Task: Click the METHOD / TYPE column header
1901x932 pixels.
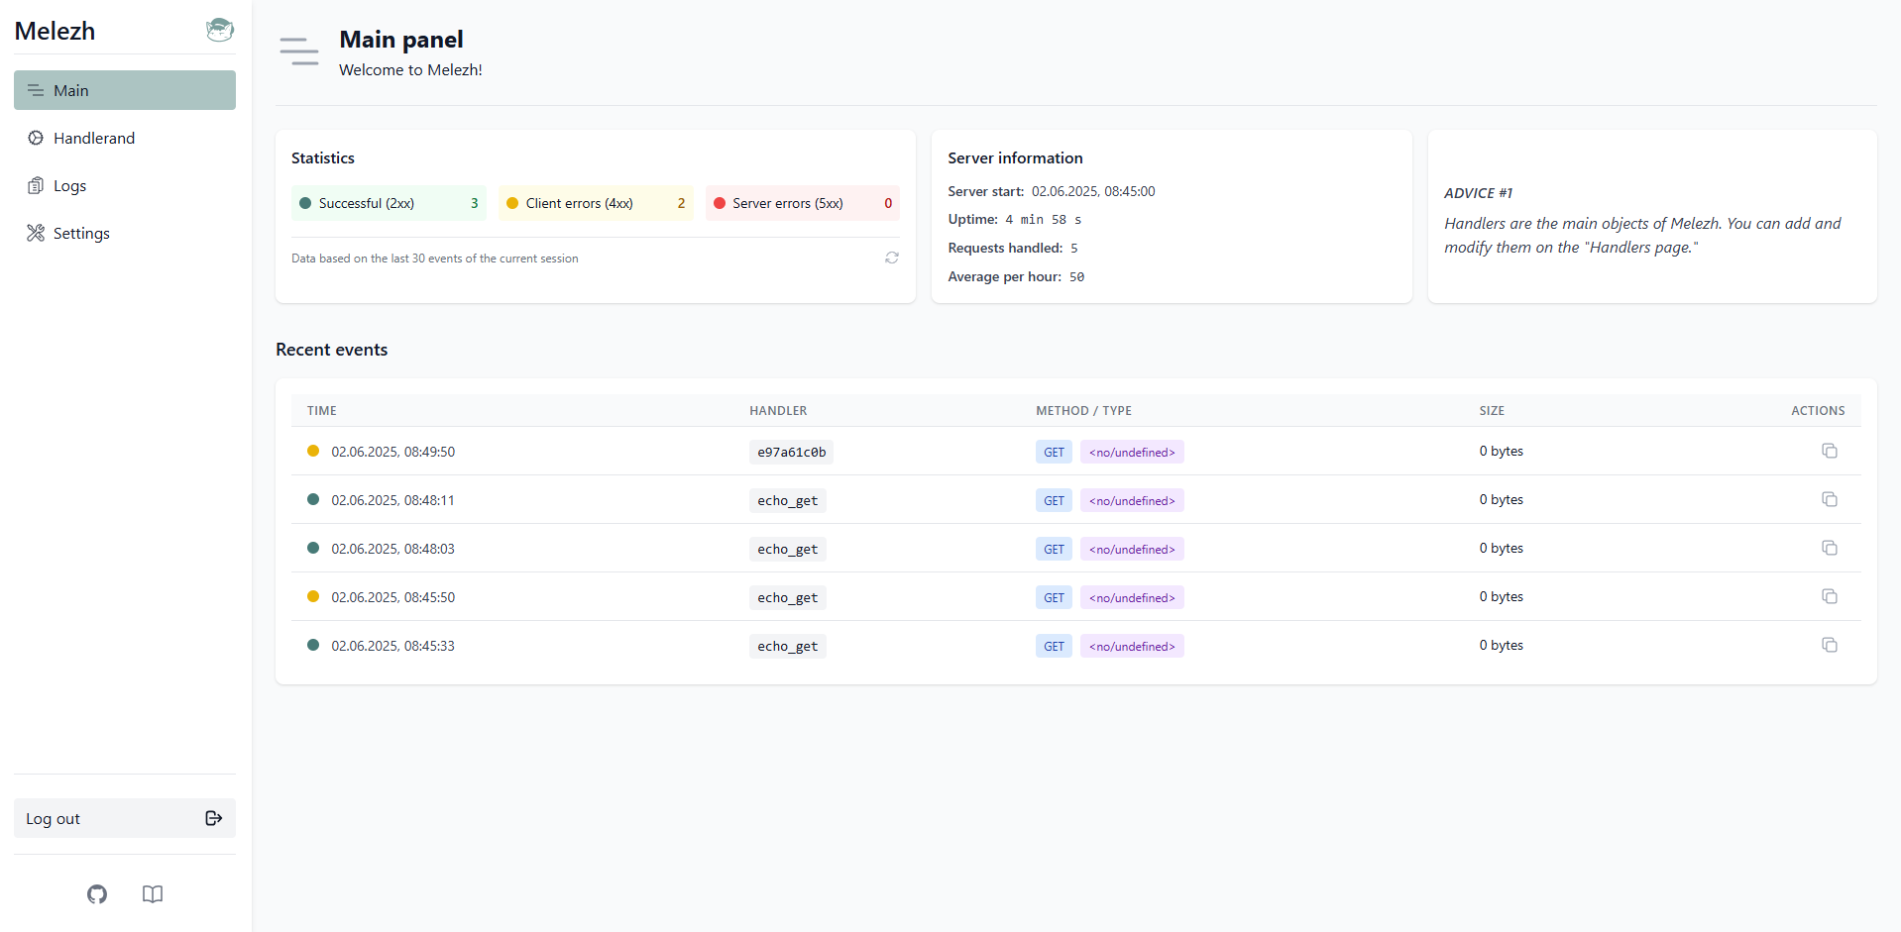Action: tap(1083, 410)
